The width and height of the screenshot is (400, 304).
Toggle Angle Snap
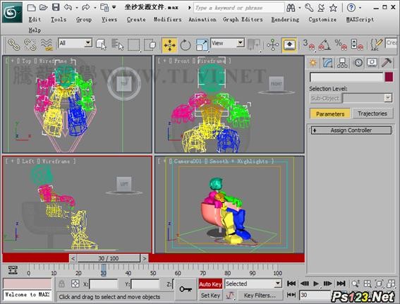pyautogui.click(x=325, y=45)
